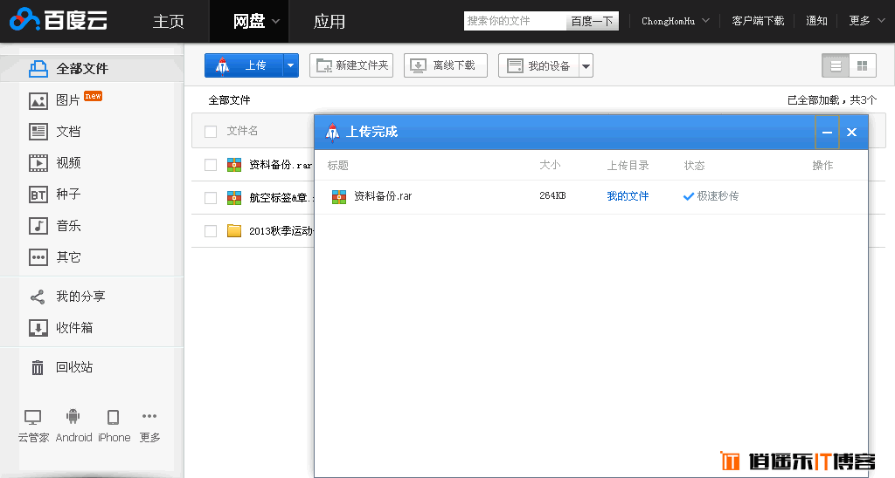Click 离线下载 offline download button

coord(445,65)
